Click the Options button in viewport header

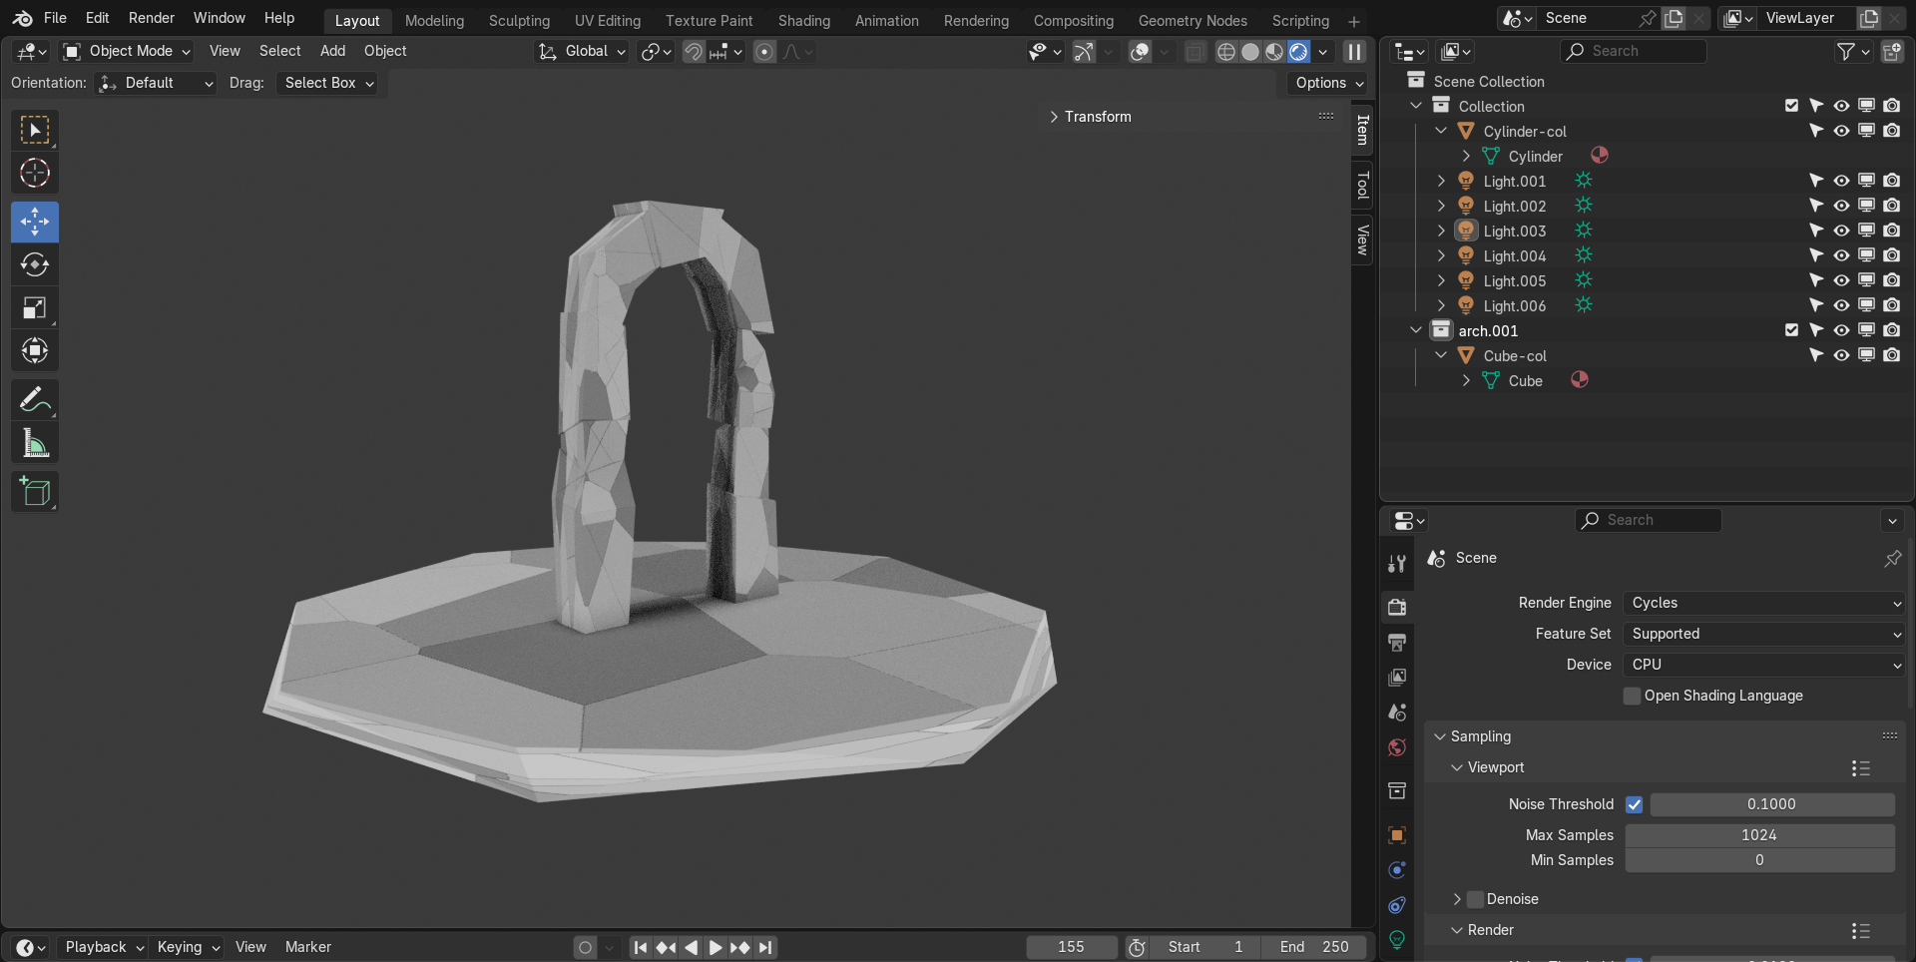click(x=1328, y=83)
